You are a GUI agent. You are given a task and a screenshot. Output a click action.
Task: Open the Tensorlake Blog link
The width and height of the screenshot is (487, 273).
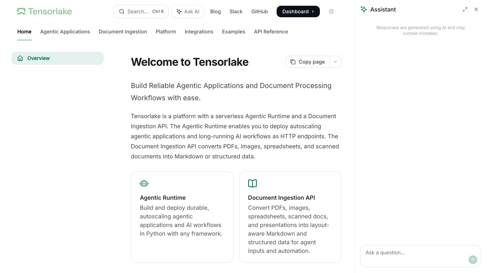pos(215,11)
